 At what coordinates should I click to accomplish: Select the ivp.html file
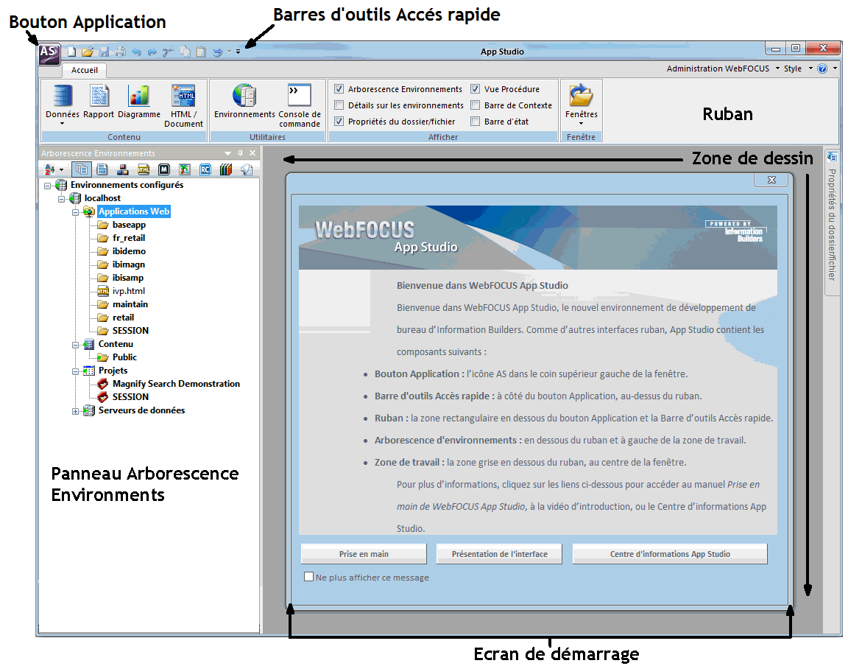point(129,291)
